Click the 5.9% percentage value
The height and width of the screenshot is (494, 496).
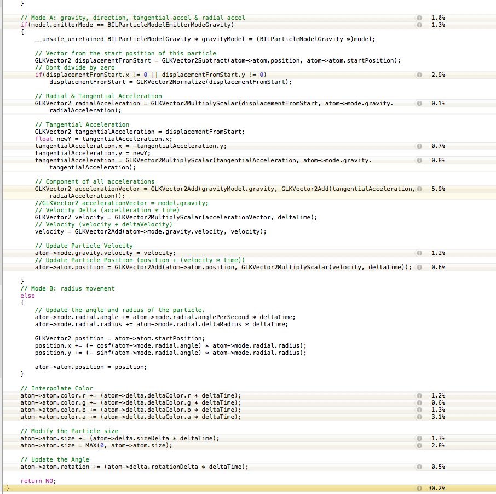(x=438, y=189)
